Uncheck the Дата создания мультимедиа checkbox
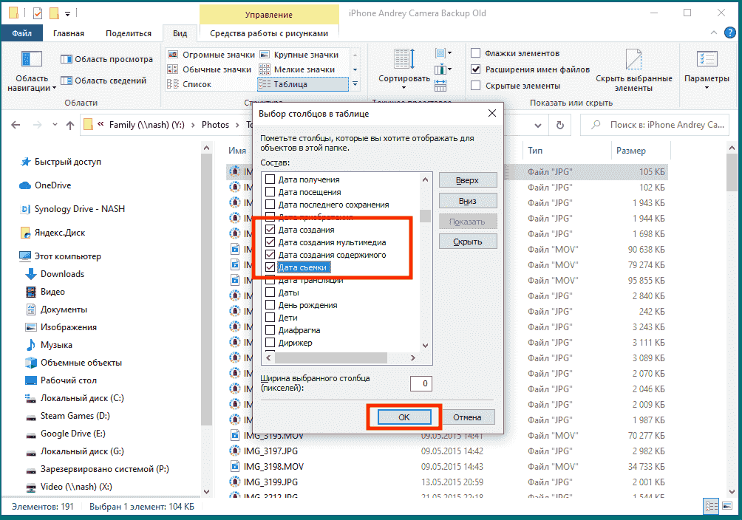The image size is (742, 520). pos(270,242)
